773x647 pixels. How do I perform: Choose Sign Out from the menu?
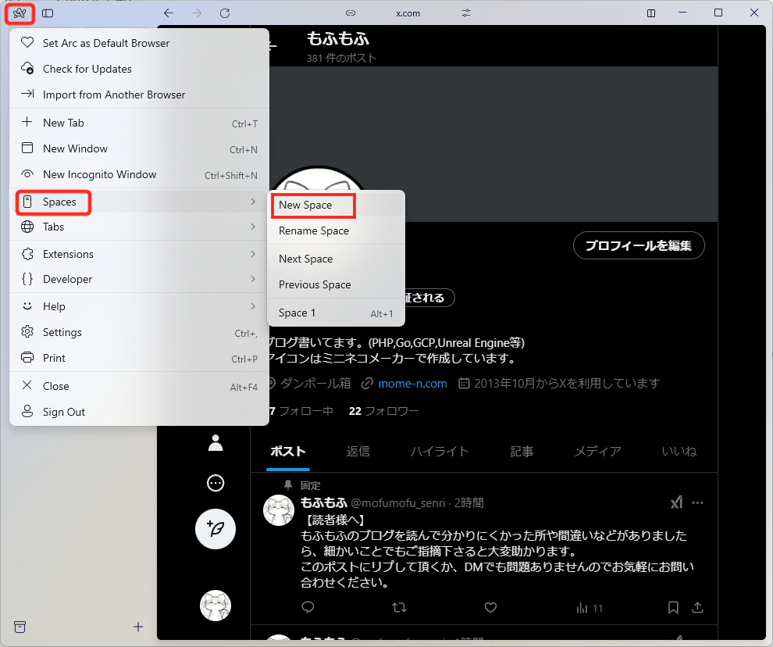[x=64, y=412]
